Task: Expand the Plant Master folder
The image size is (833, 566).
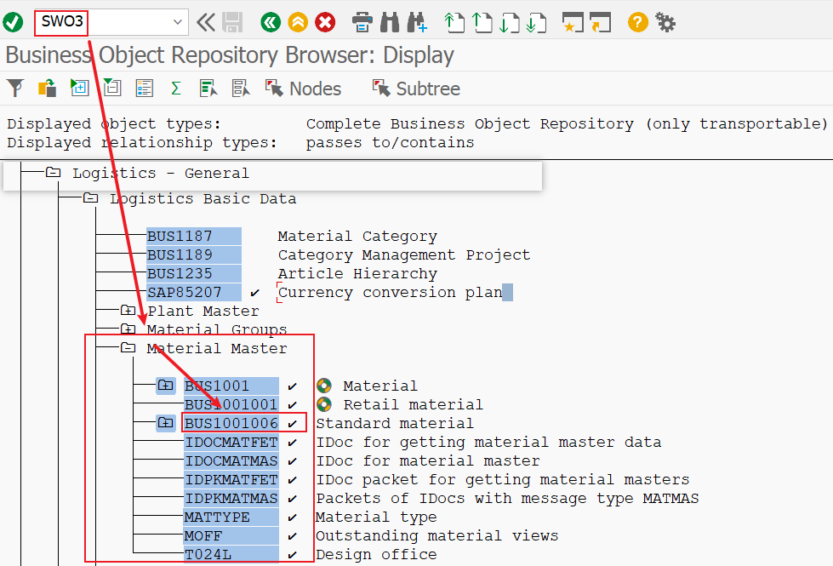Action: coord(128,310)
